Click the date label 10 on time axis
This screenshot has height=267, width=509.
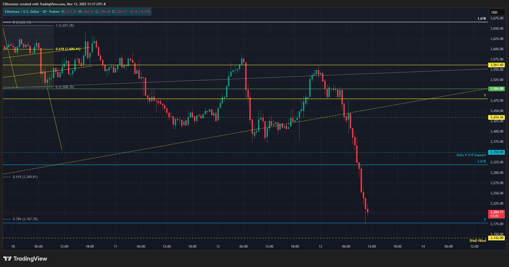pos(13,246)
